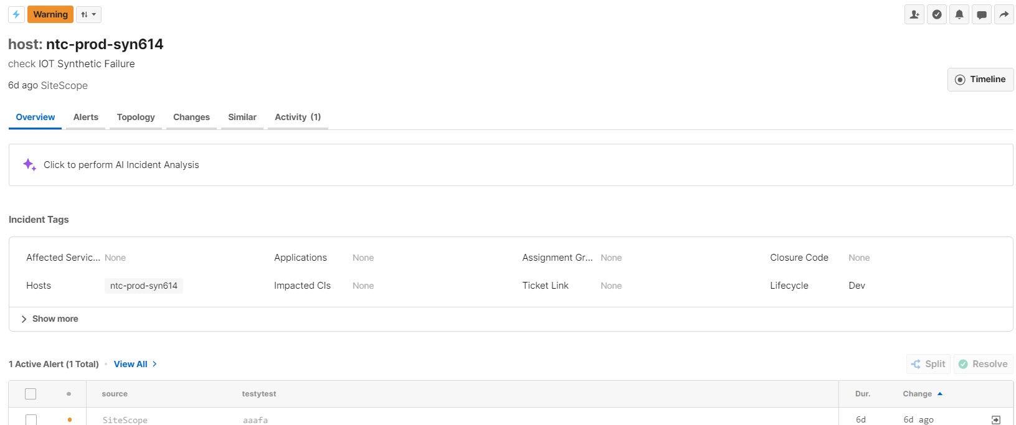This screenshot has height=425, width=1016.
Task: Click the AI Incident Analysis sparkle icon
Action: coord(29,165)
